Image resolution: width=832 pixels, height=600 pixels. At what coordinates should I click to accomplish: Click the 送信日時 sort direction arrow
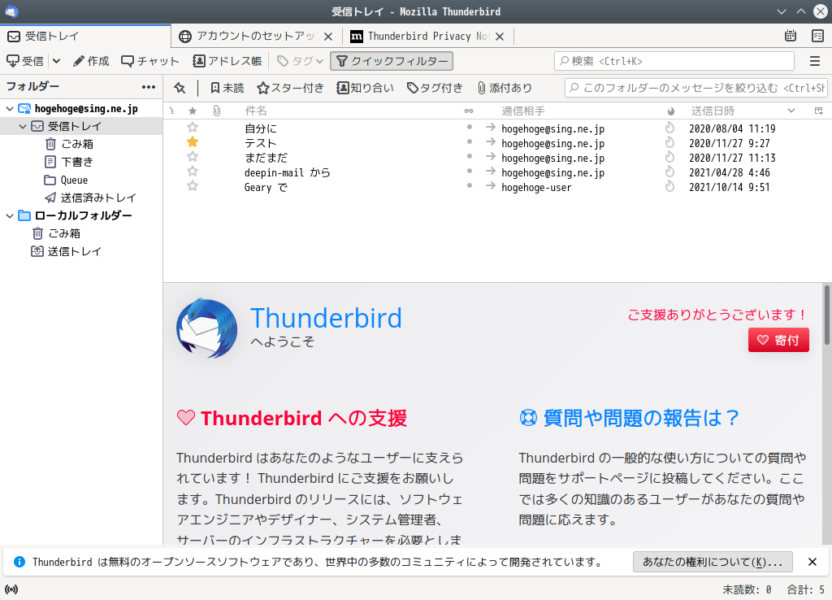click(791, 111)
